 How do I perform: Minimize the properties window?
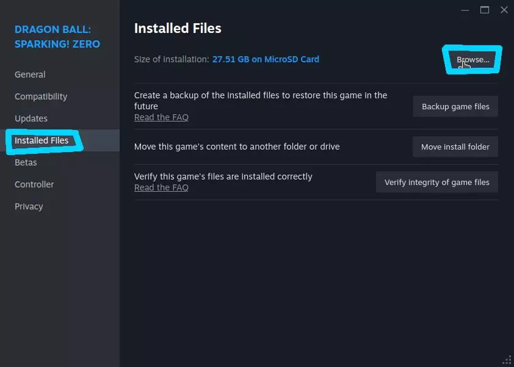click(465, 10)
